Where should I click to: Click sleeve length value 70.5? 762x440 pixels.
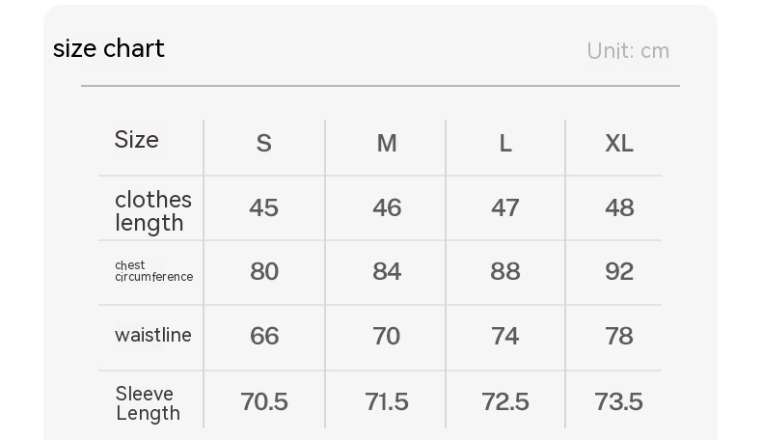[x=263, y=401]
